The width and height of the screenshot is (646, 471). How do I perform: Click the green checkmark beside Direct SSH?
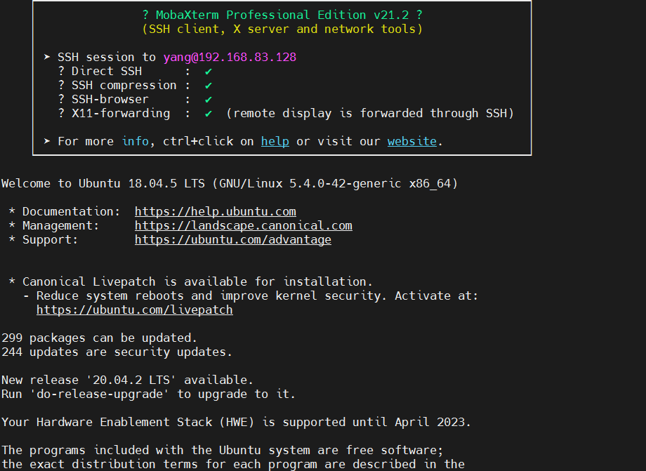(x=209, y=72)
